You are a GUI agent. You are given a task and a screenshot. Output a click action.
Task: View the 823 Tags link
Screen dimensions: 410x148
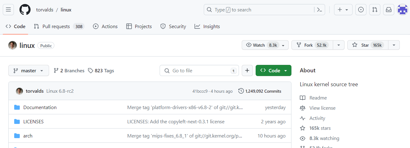coord(101,70)
